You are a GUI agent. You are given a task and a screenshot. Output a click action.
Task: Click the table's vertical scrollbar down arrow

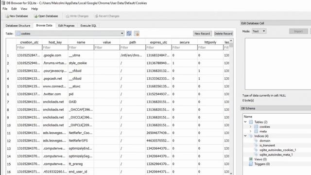point(231,173)
